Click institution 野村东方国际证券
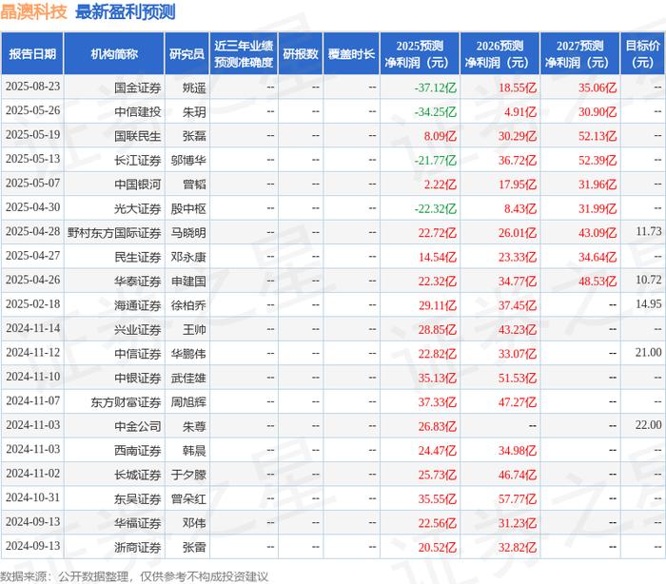 click(114, 233)
